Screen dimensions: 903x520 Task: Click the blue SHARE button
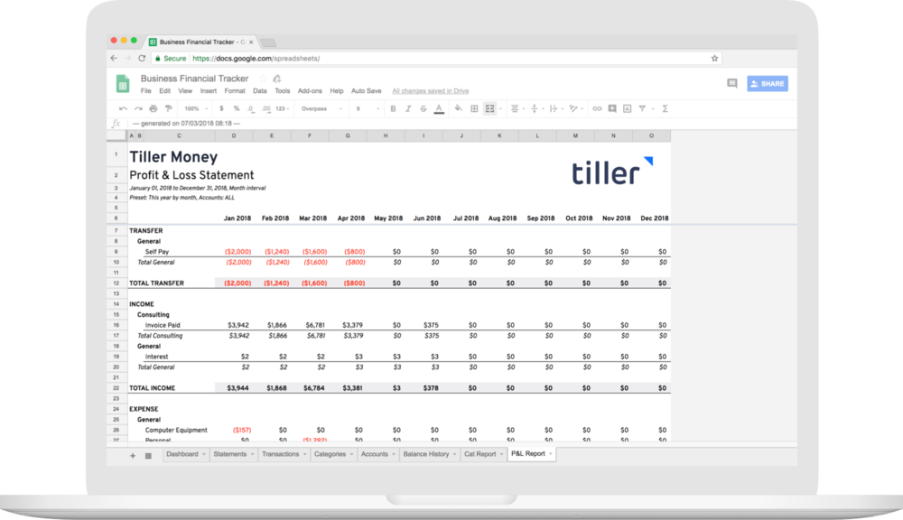pos(768,83)
